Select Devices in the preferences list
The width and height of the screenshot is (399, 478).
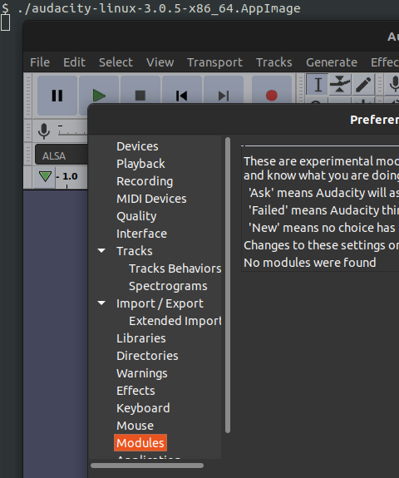click(137, 146)
